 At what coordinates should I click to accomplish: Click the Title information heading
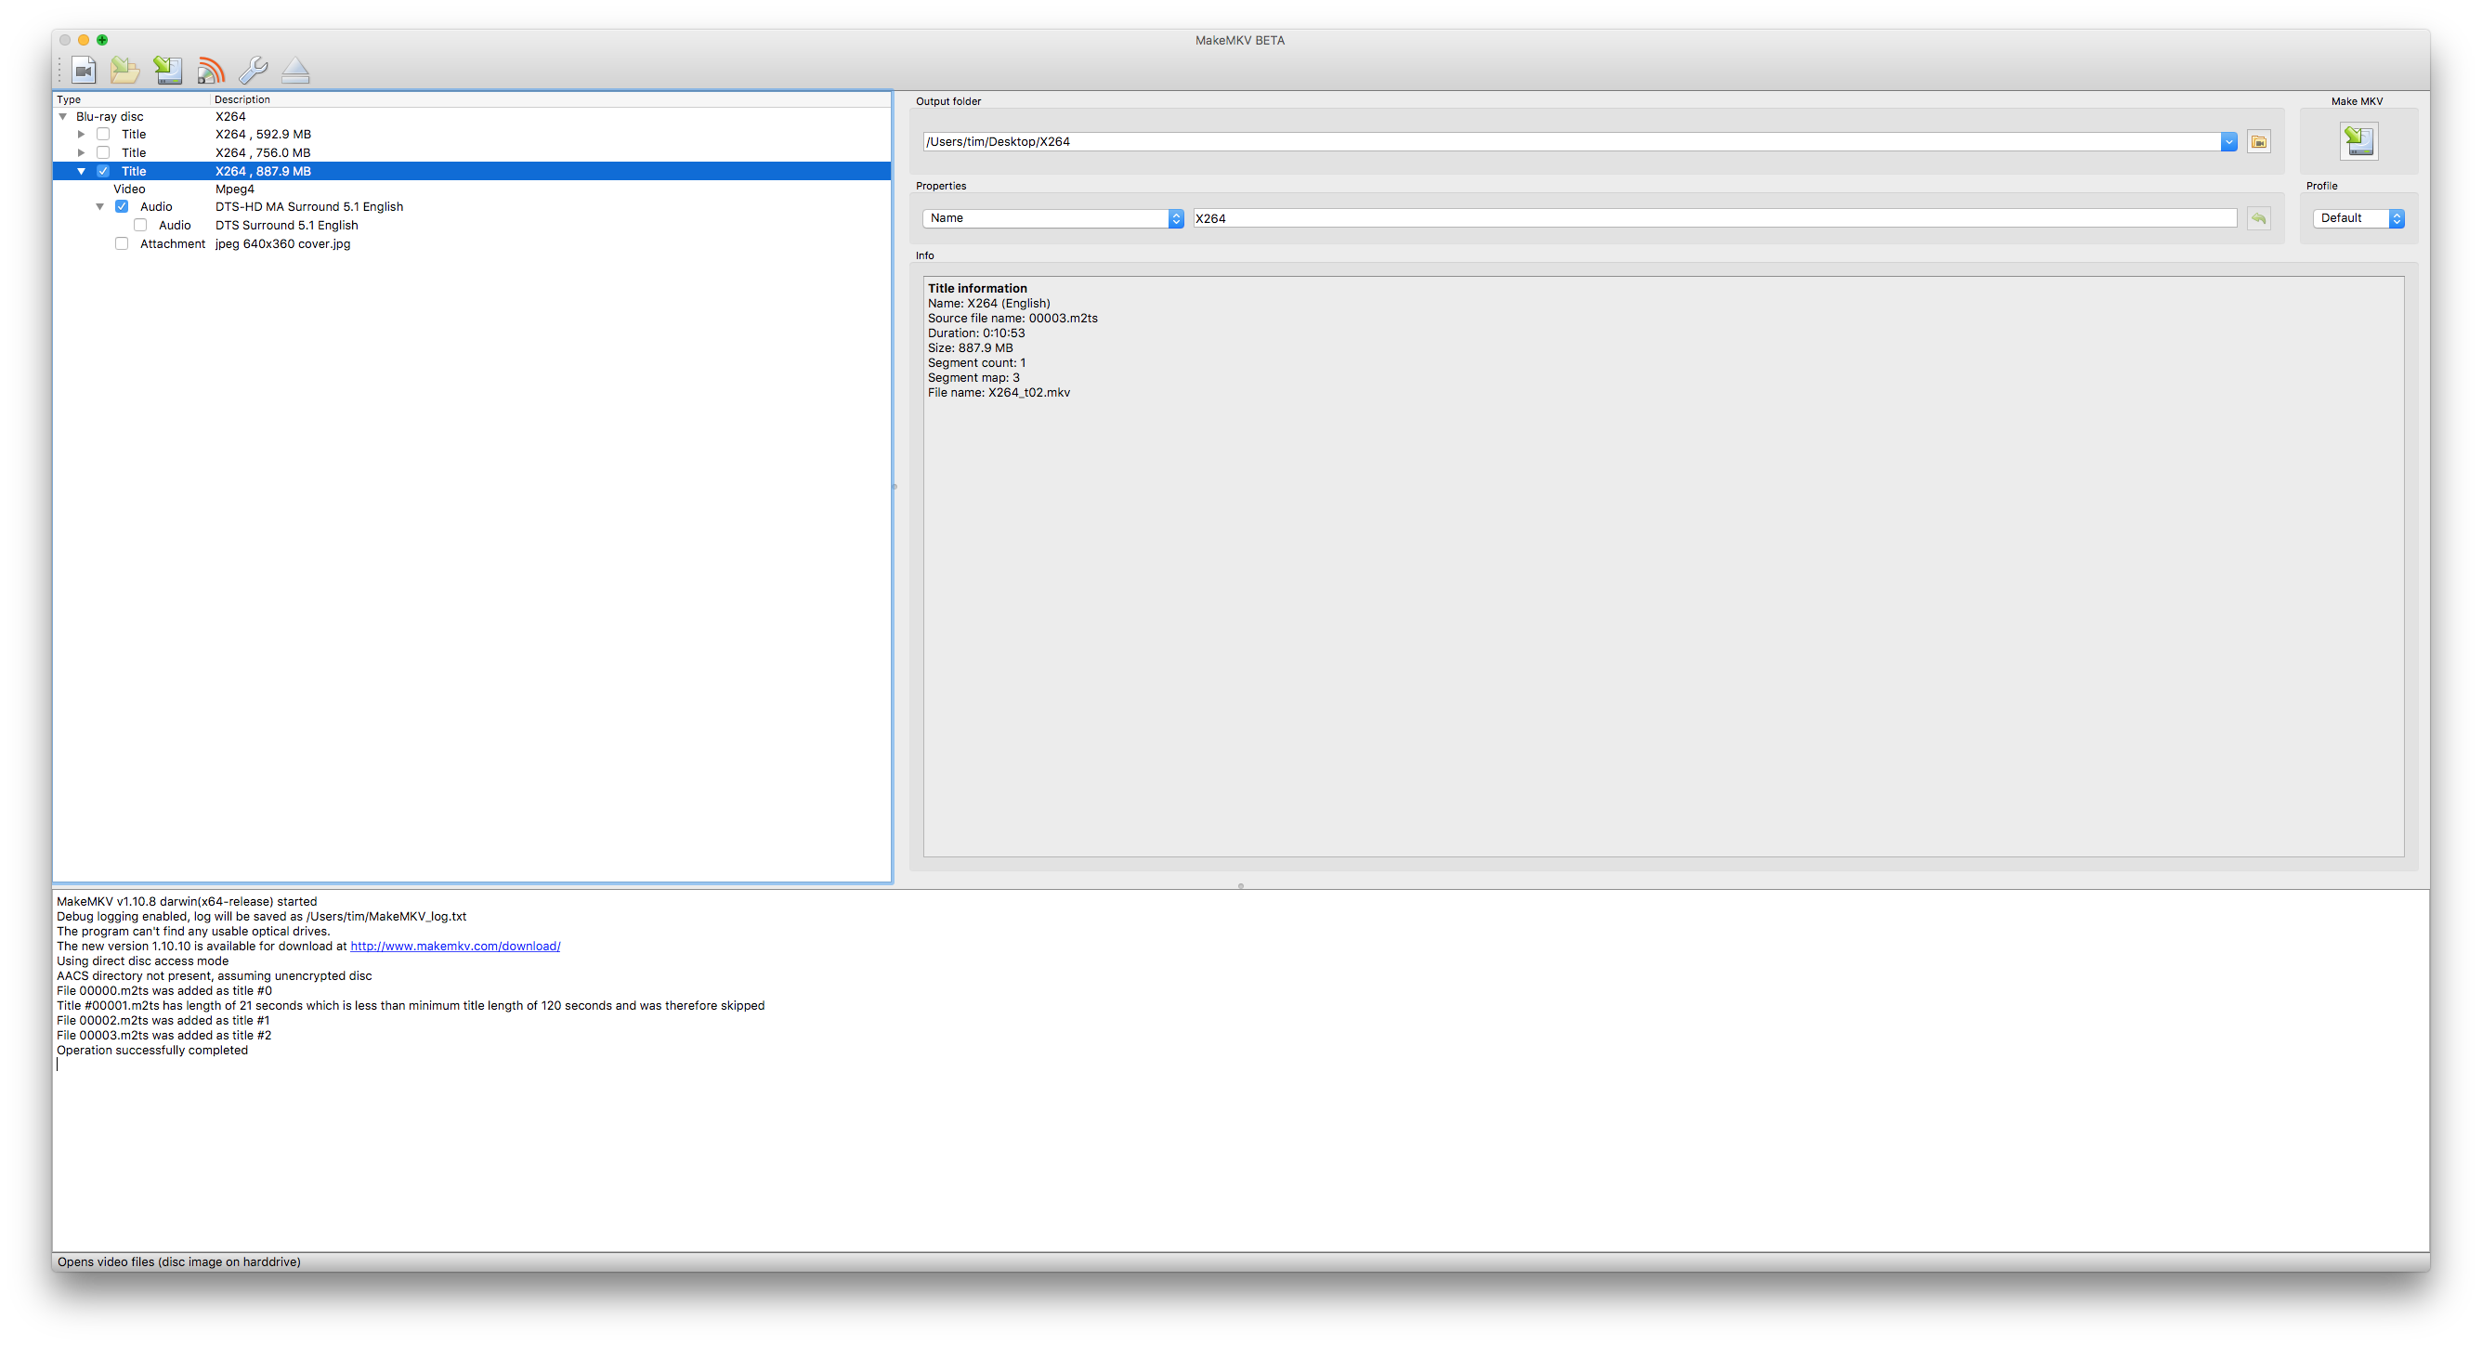(x=977, y=288)
